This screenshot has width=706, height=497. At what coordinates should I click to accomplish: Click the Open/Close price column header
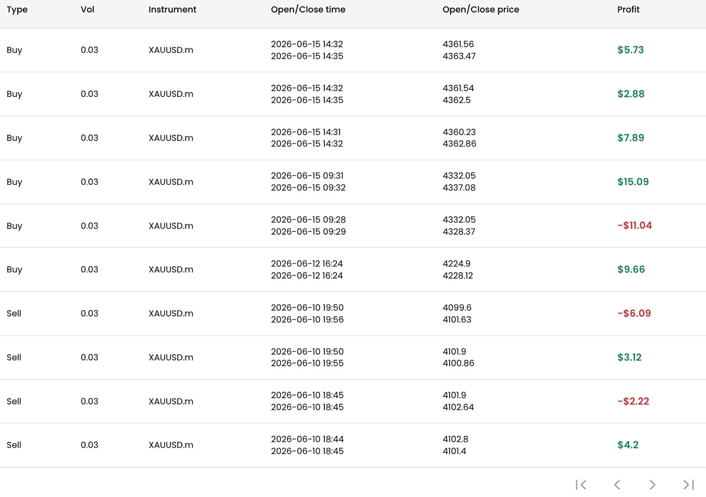pyautogui.click(x=480, y=9)
